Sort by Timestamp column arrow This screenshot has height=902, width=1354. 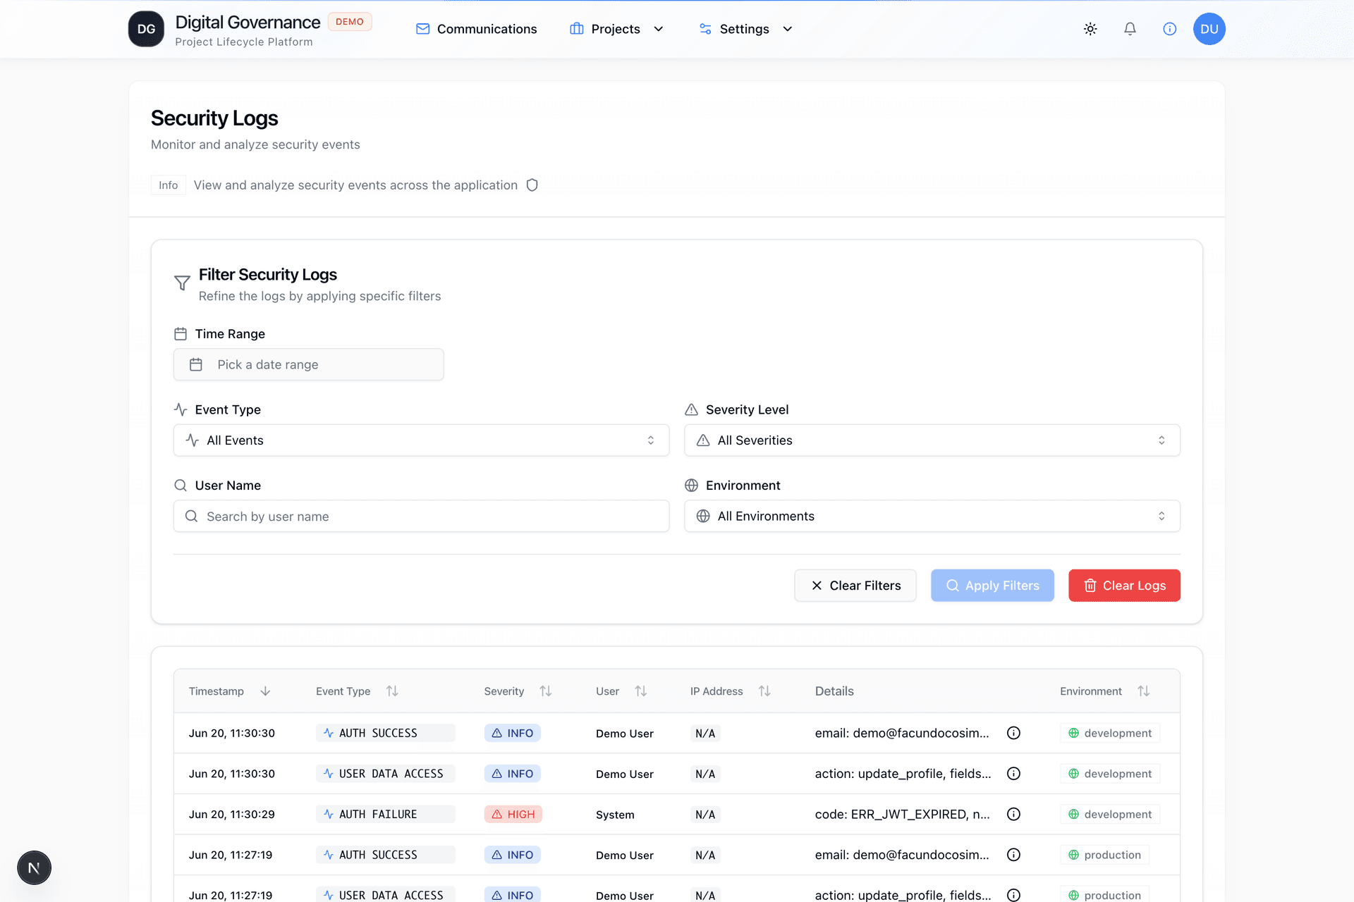(x=265, y=691)
